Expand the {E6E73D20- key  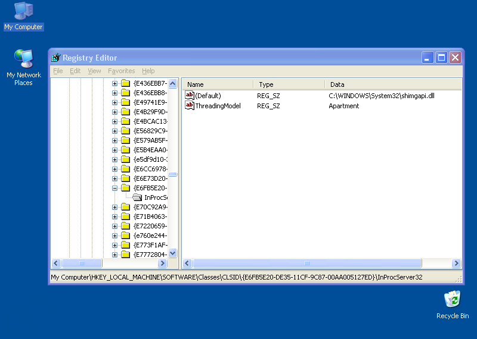tap(114, 179)
